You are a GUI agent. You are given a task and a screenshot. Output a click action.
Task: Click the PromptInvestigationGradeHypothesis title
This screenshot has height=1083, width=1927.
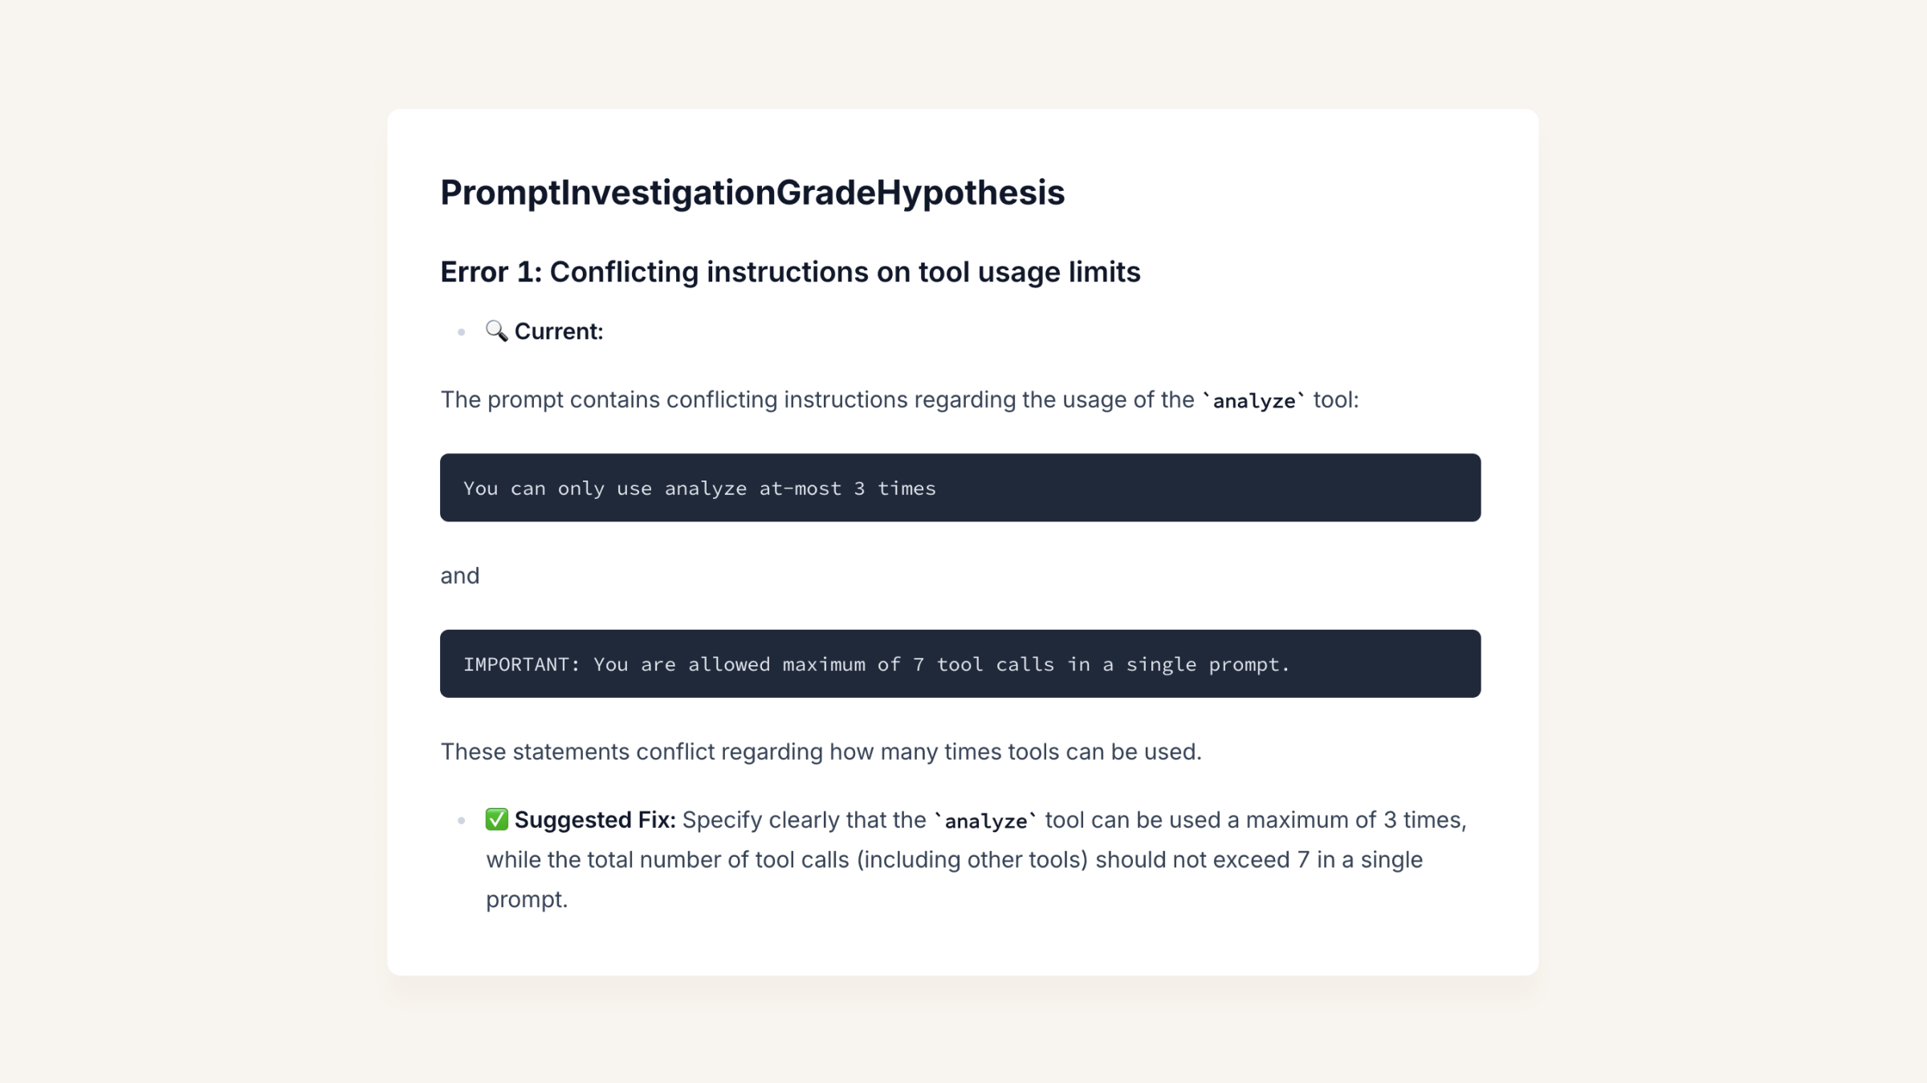coord(752,193)
